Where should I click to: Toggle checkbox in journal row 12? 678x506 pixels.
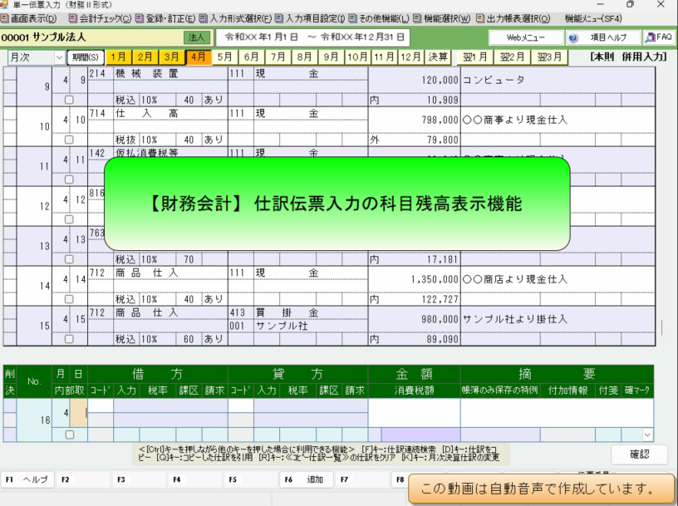point(69,219)
